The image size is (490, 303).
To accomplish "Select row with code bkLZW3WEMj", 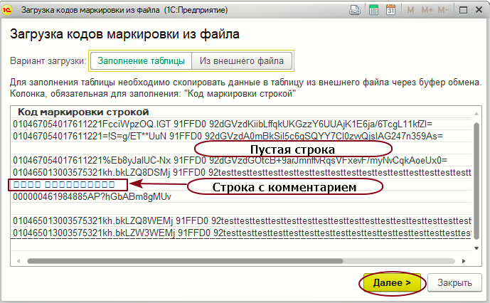I will click(241, 233).
